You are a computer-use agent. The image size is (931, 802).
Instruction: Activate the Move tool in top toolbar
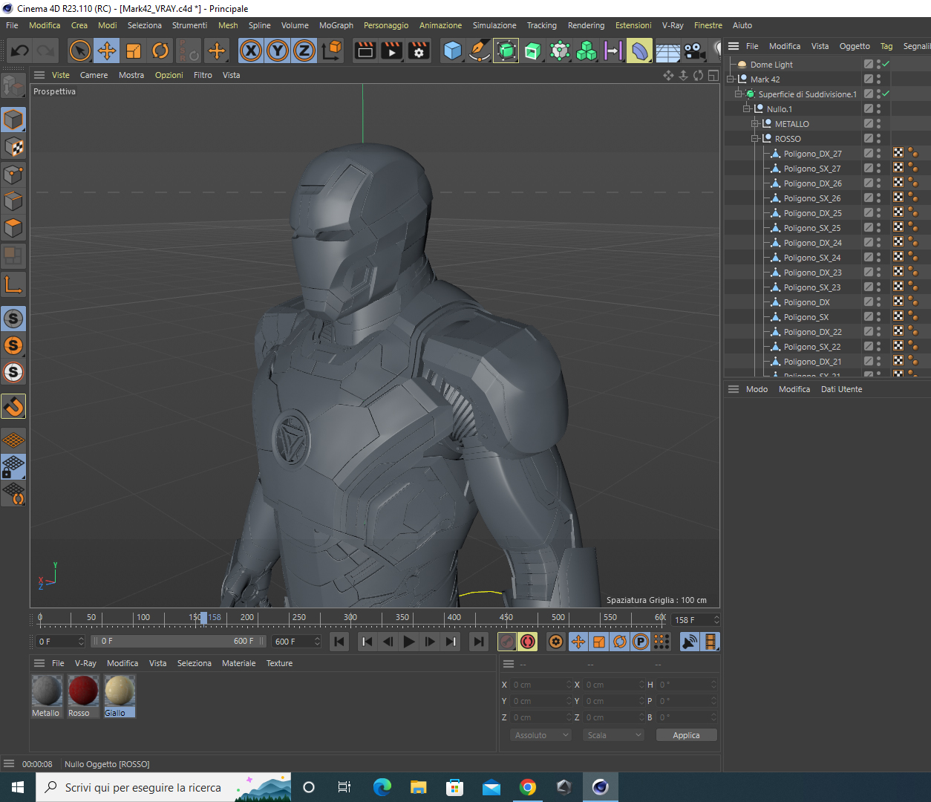click(107, 50)
